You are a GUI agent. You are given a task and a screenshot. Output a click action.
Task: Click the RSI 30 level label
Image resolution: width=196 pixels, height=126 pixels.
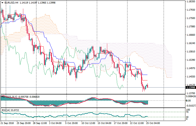pyautogui.click(x=188, y=117)
